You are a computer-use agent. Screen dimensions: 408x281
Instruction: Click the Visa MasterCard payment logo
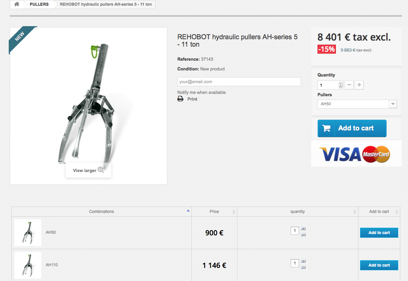pyautogui.click(x=355, y=155)
